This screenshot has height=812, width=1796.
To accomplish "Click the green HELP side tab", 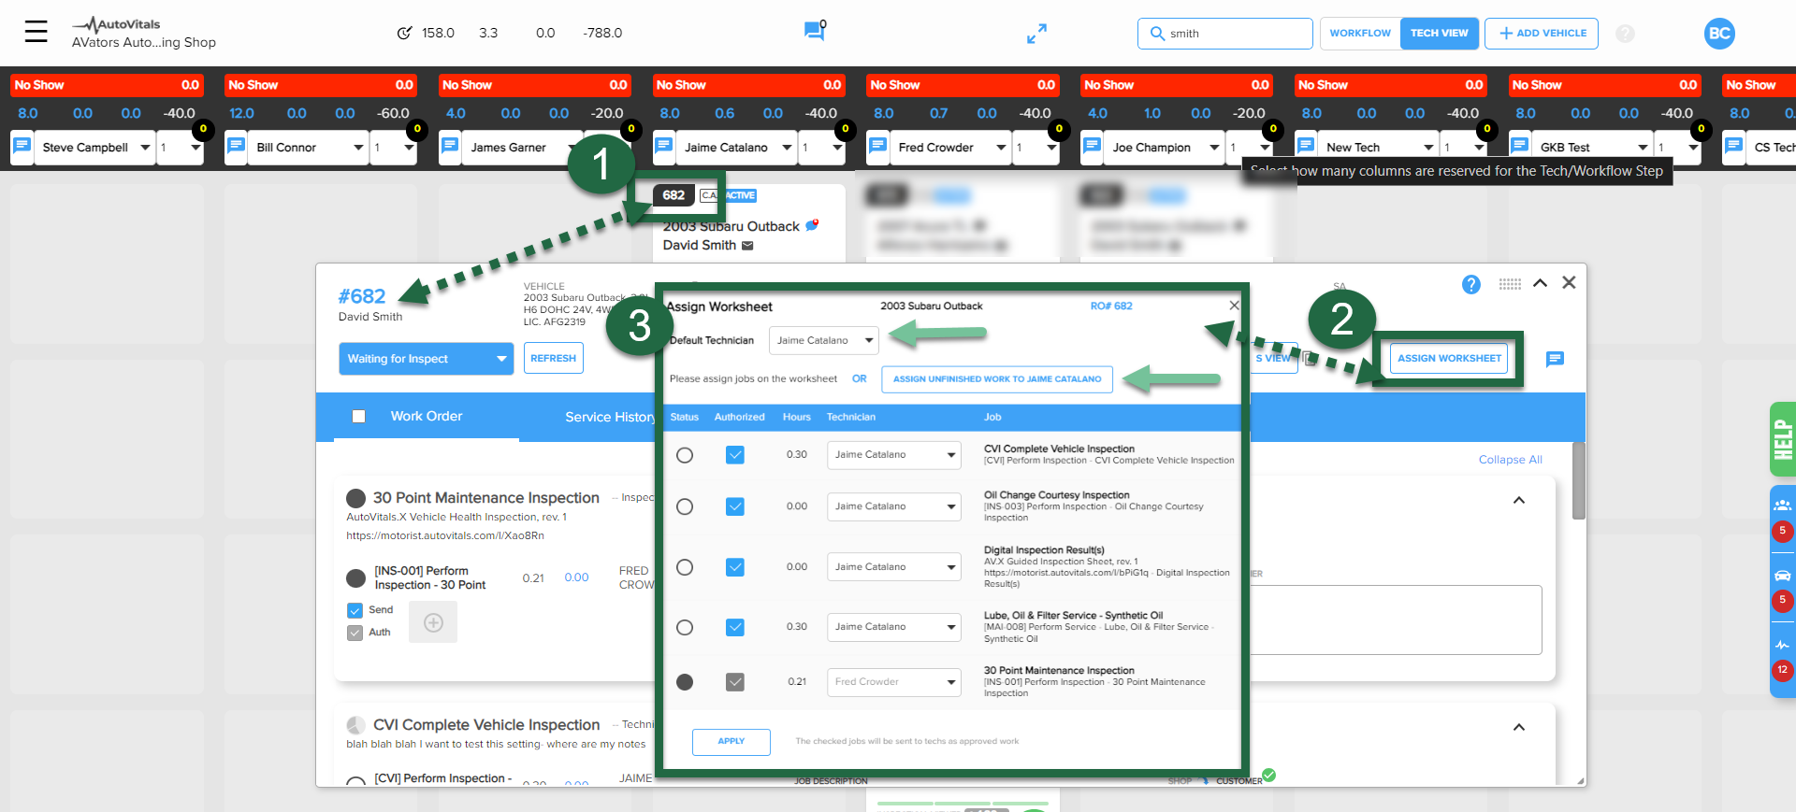I will (x=1782, y=439).
